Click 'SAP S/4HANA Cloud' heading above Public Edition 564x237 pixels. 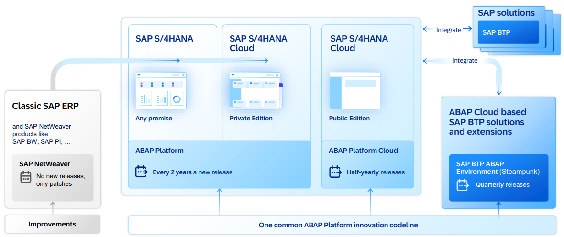[359, 43]
